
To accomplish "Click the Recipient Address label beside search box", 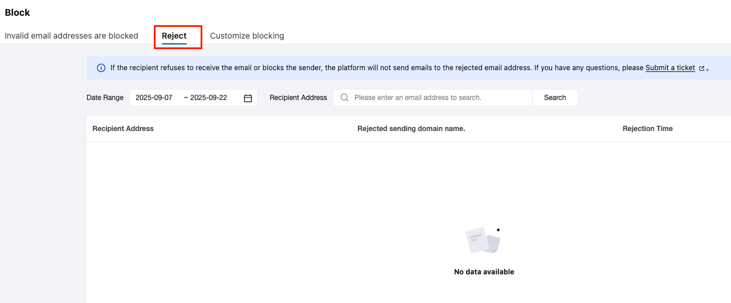I will tap(298, 98).
